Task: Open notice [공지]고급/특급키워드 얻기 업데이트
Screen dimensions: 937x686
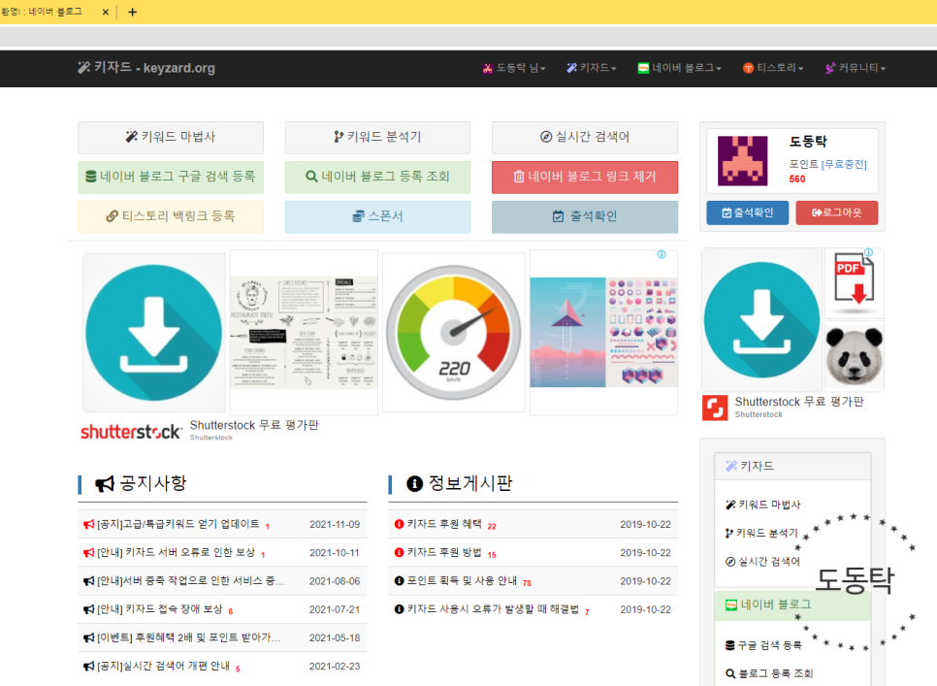Action: [178, 524]
